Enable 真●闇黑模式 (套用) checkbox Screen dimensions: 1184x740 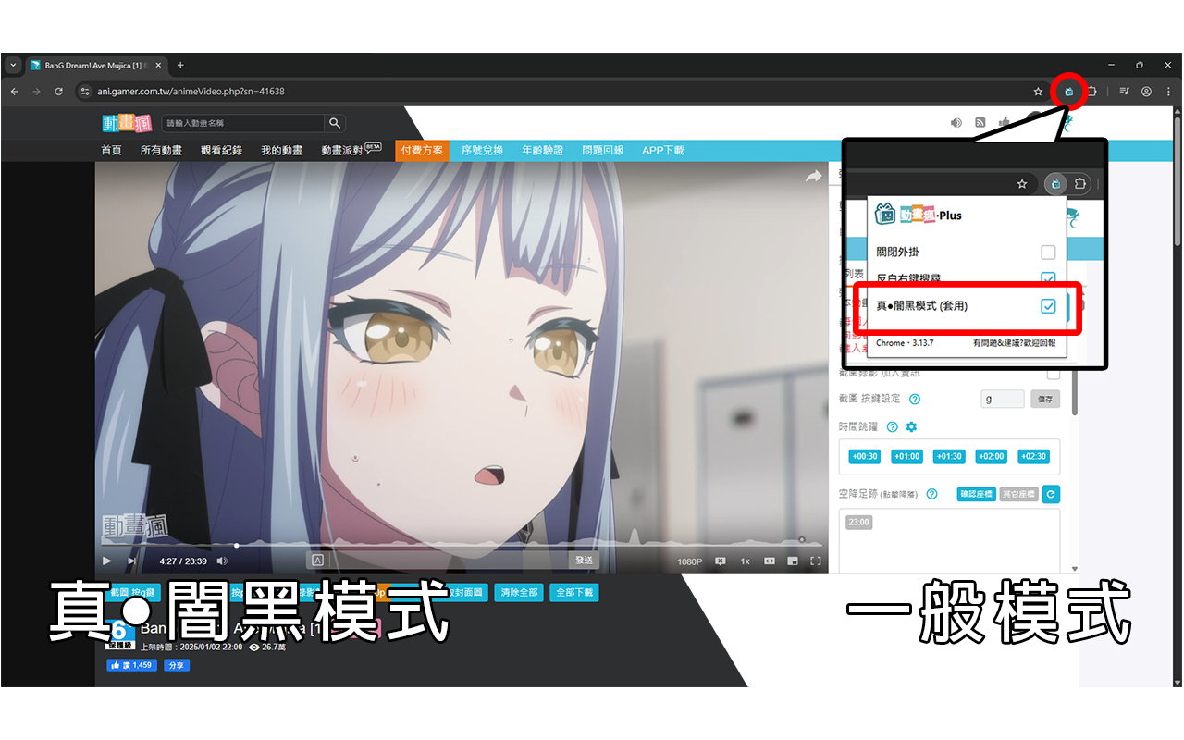pyautogui.click(x=1048, y=305)
